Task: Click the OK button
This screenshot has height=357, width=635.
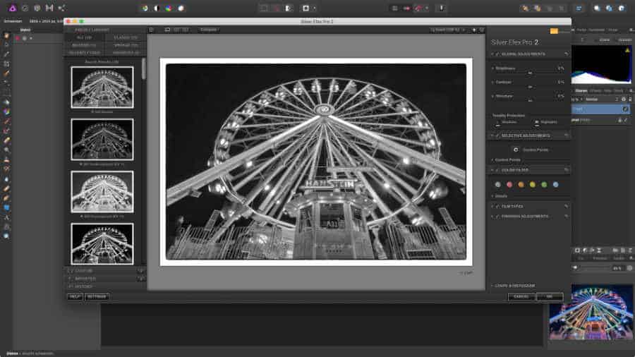Action: pos(550,297)
